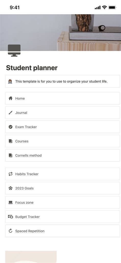The width and height of the screenshot is (121, 263).
Task: Click the laptop icon beside Focus zone
Action: [10, 203]
